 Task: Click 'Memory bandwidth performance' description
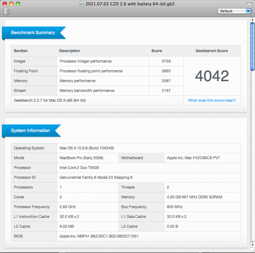click(87, 91)
